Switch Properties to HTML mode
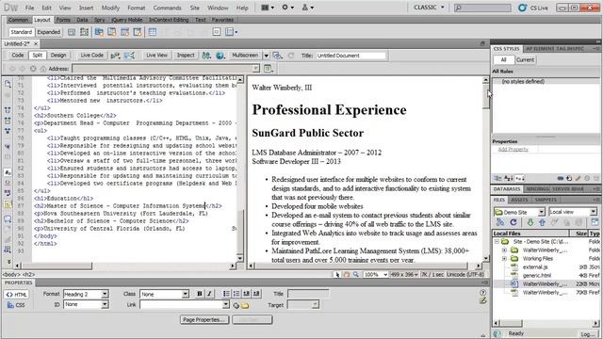 coord(17,295)
